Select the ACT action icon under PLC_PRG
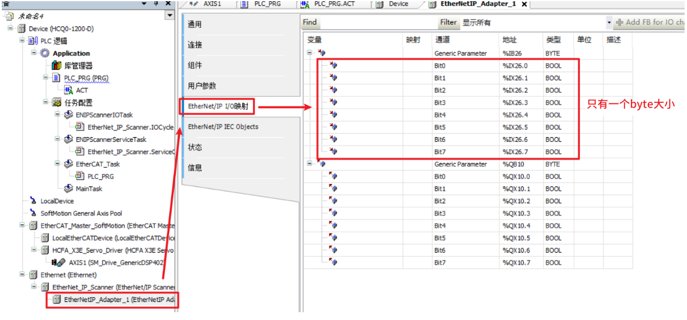This screenshot has height=320, width=687. (x=69, y=90)
